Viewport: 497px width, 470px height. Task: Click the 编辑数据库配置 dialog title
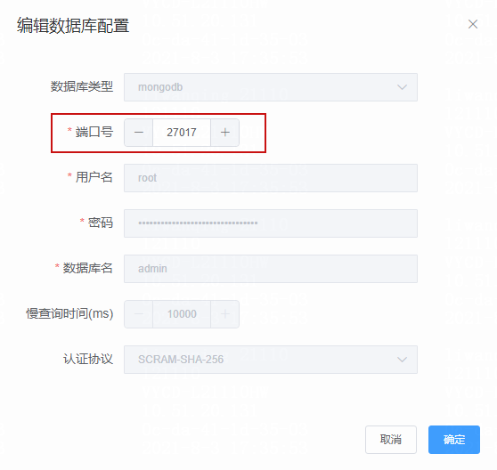tap(73, 25)
